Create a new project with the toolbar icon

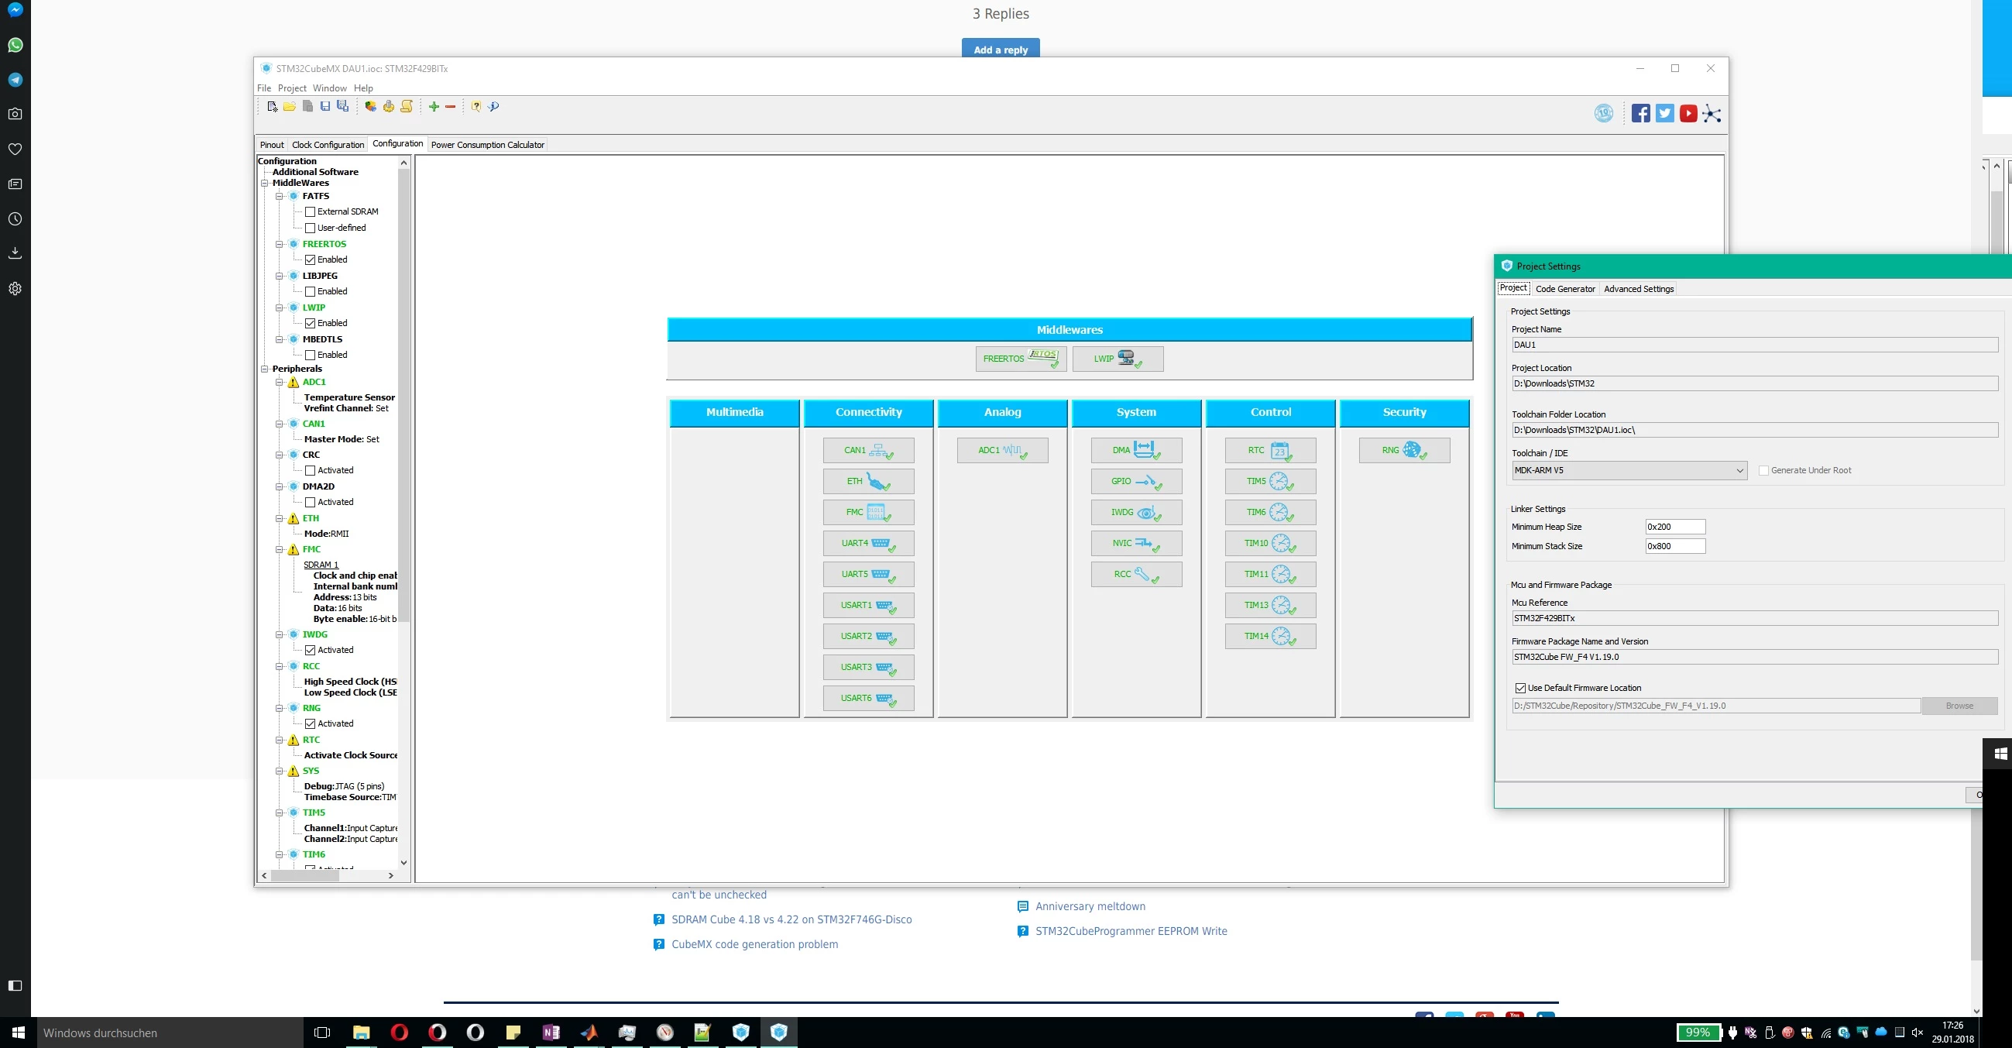click(272, 106)
